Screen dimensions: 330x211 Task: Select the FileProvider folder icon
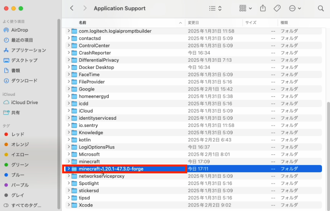tap(74, 82)
